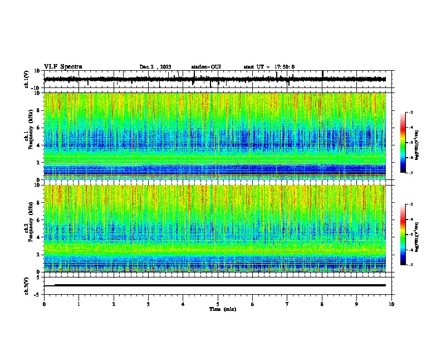Click the ch.2 spectrogram plot
Image resolution: width=441 pixels, height=341 pixels.
tap(215, 228)
